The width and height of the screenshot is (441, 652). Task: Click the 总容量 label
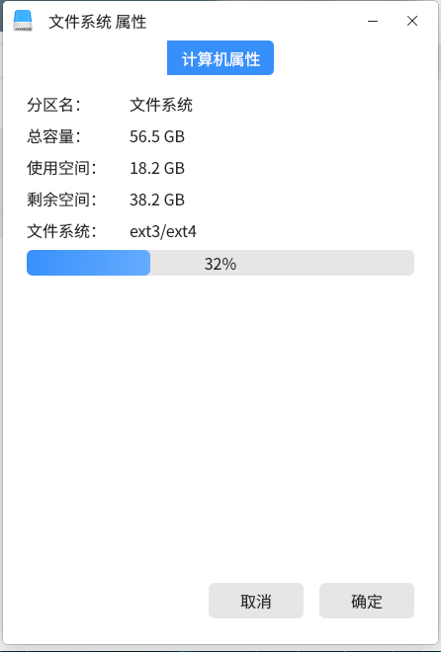coord(53,136)
